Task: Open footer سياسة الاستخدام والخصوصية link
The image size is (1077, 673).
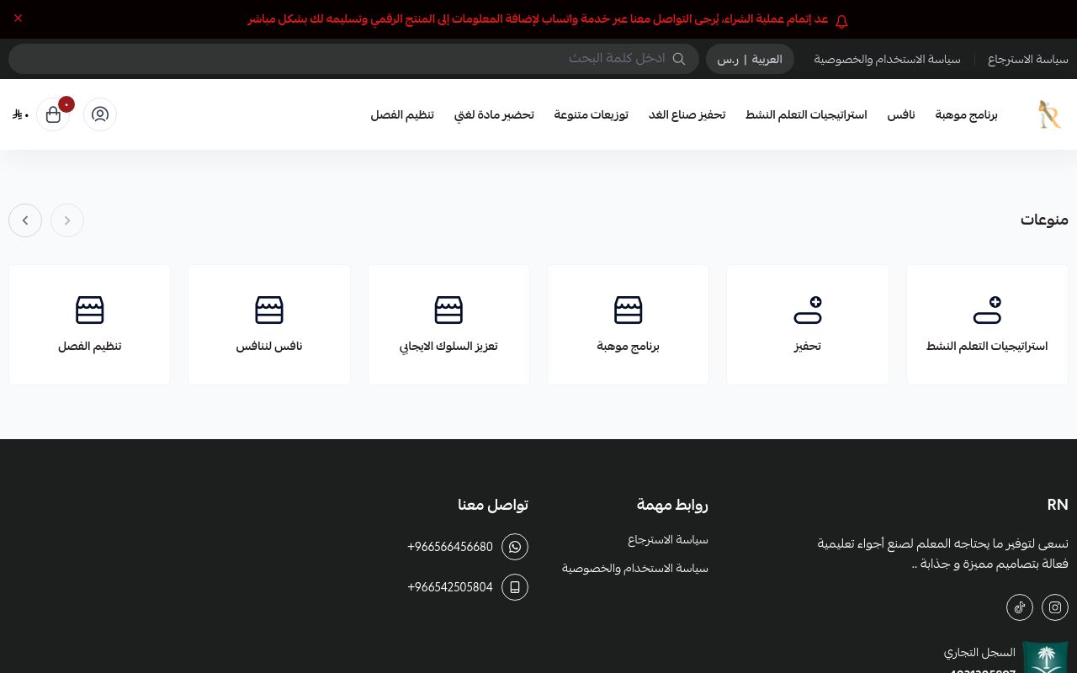Action: pyautogui.click(x=635, y=568)
